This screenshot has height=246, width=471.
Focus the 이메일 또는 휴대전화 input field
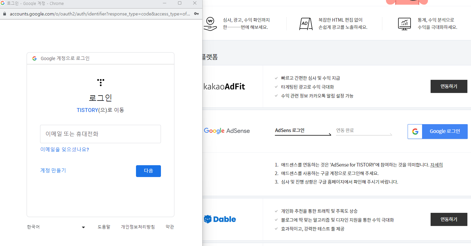coord(101,134)
